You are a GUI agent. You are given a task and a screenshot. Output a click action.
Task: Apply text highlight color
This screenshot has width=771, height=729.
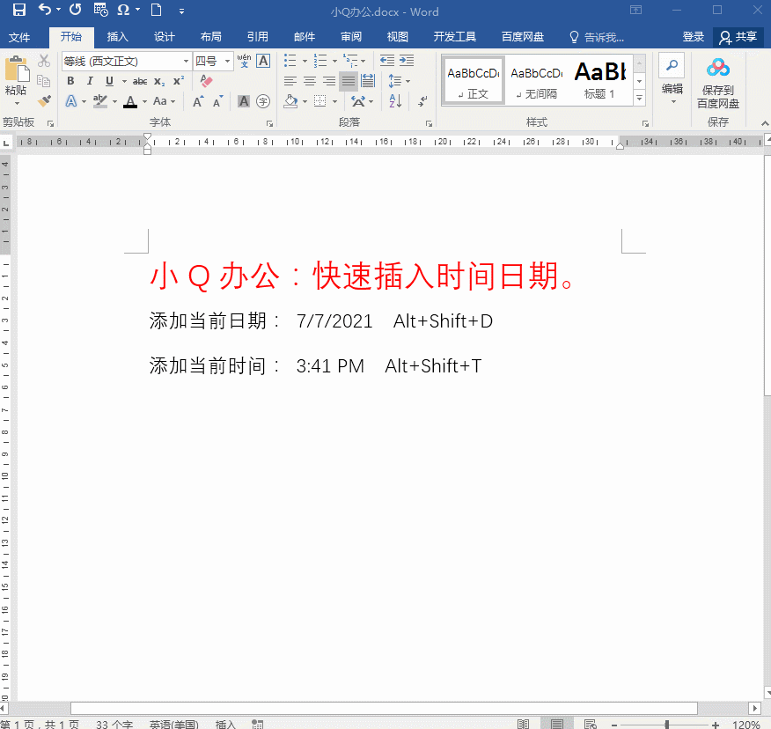click(100, 101)
